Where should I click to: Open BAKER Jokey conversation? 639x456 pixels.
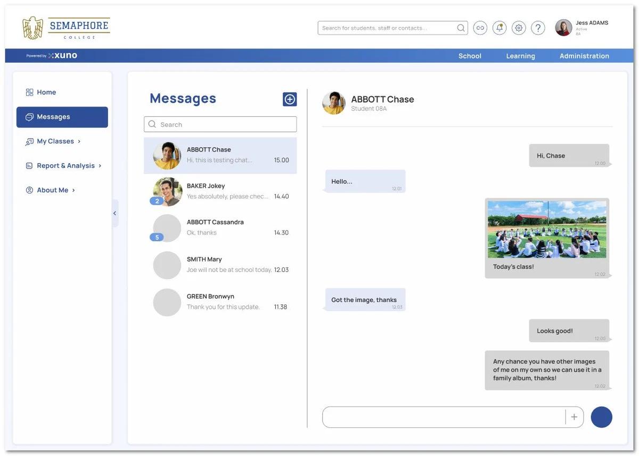tap(220, 191)
